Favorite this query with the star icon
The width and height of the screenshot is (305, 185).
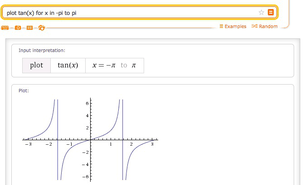[x=261, y=12]
